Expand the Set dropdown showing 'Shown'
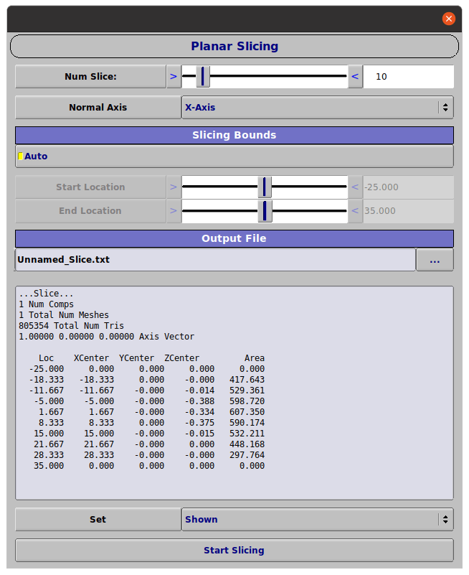The image size is (469, 575). pos(317,520)
